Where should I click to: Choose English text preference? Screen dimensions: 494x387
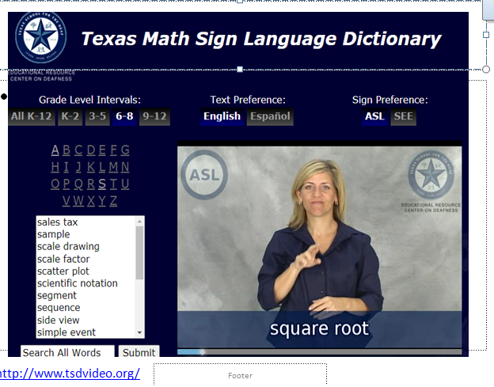tap(222, 117)
